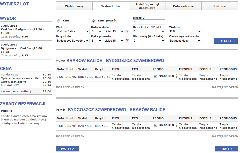Go to the 'Potwierdzenie' step tab

[x=183, y=6]
